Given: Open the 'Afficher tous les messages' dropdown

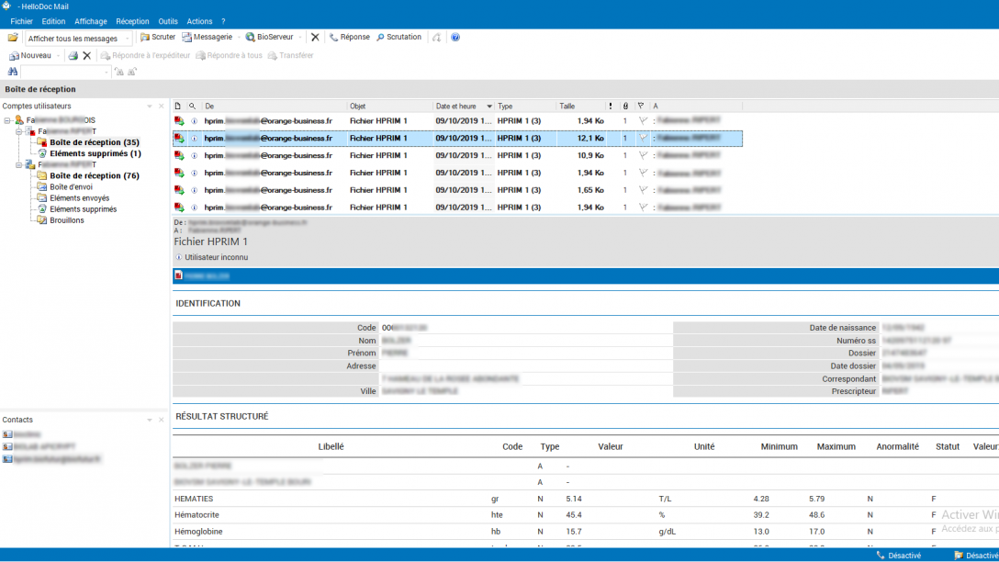Looking at the screenshot, I should pyautogui.click(x=127, y=39).
